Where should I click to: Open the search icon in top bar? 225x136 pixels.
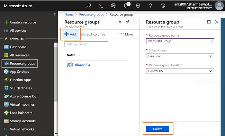89,6
